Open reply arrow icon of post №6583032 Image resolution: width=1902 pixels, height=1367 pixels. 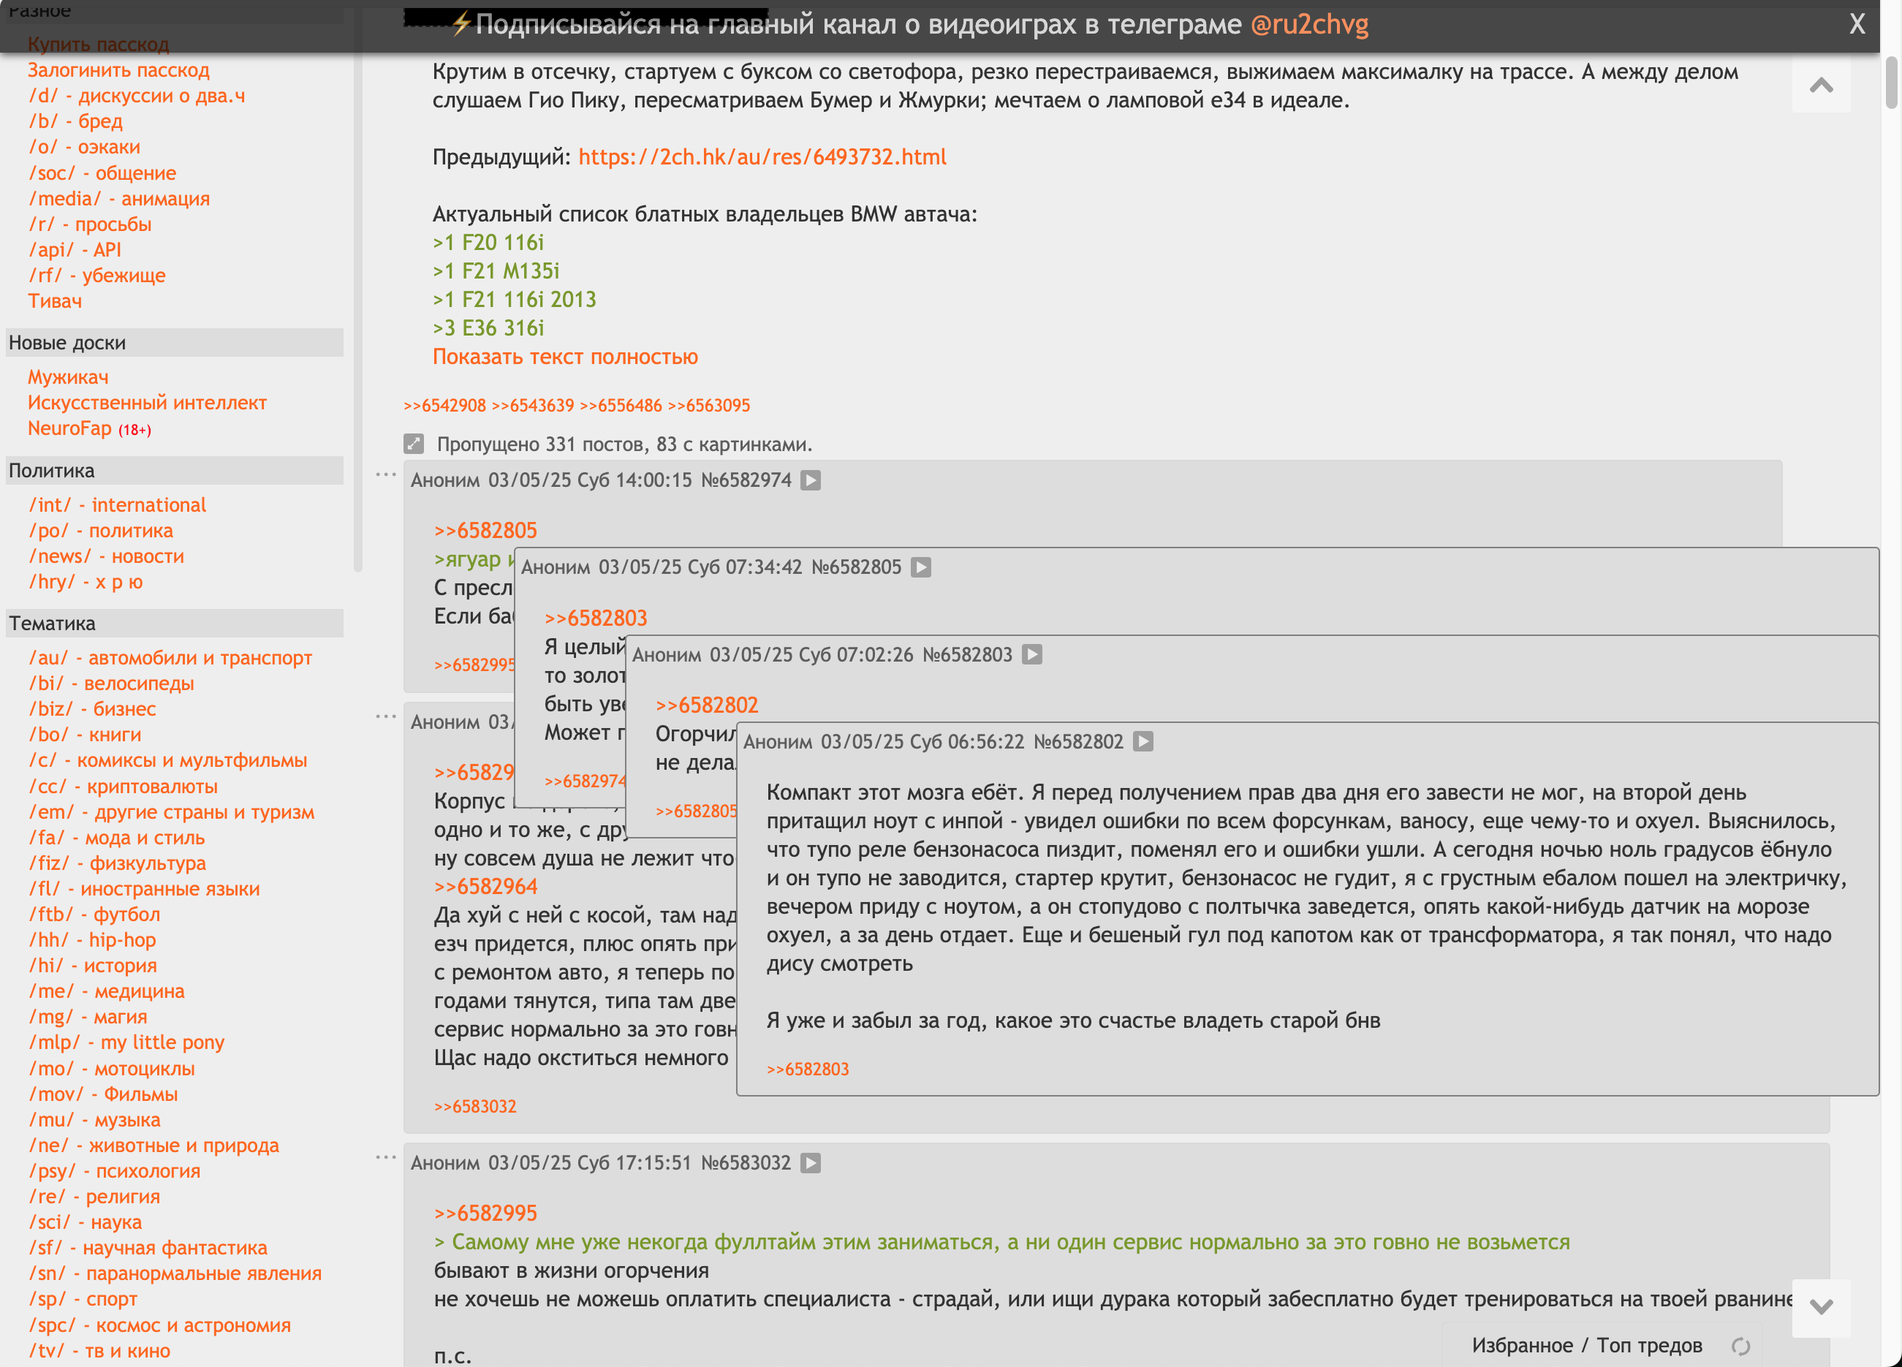810,1163
